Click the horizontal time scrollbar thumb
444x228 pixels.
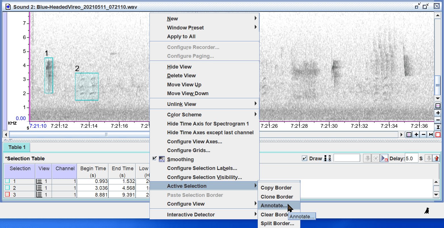106,135
